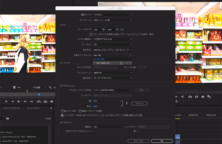Click the OK button
Viewport: 222px width, 144px height.
click(162, 141)
